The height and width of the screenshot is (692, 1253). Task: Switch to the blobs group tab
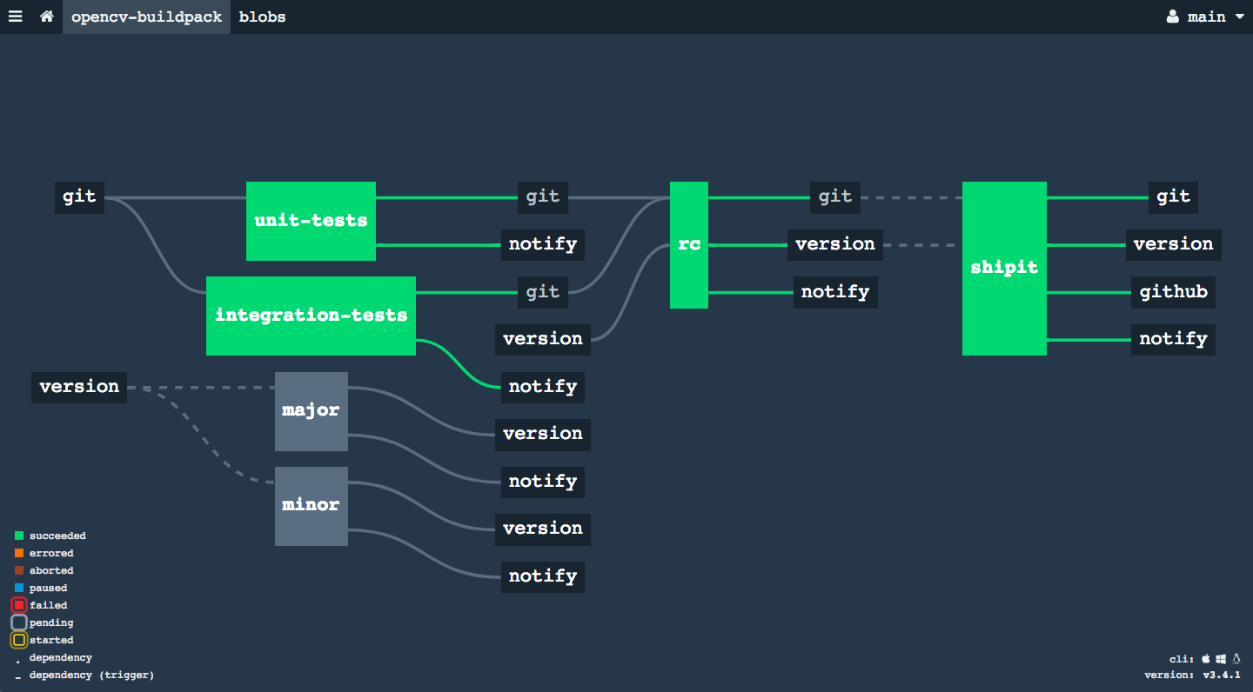click(262, 17)
